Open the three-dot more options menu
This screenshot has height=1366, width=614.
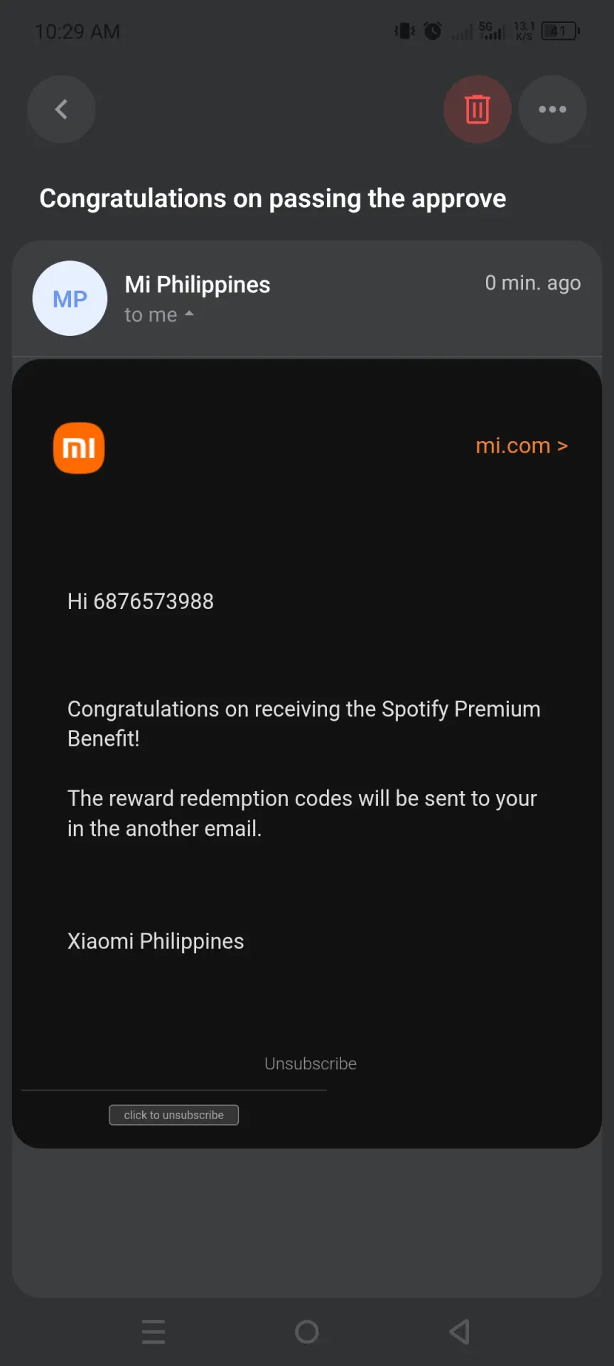point(552,110)
